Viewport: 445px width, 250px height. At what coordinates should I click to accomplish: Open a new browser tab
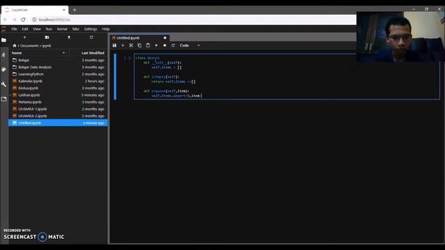click(x=74, y=10)
